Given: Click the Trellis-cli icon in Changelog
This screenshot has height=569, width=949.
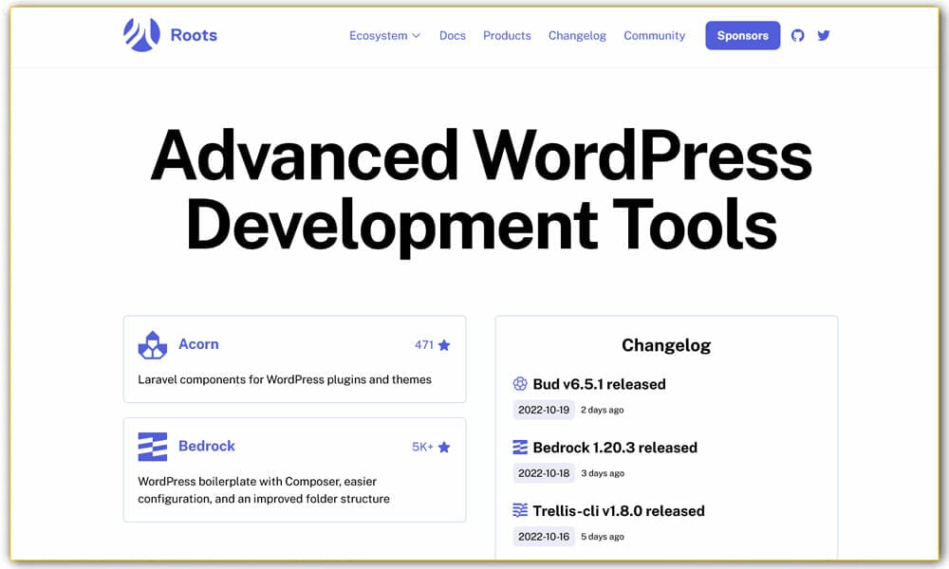Looking at the screenshot, I should click(x=520, y=510).
